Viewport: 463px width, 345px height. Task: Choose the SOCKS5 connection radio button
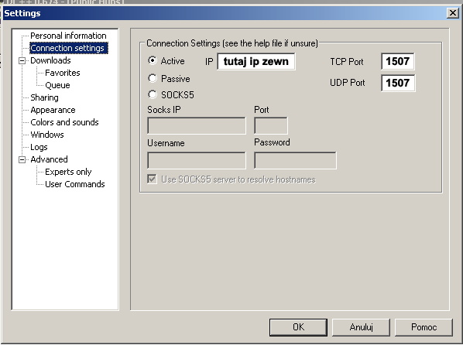pos(153,94)
